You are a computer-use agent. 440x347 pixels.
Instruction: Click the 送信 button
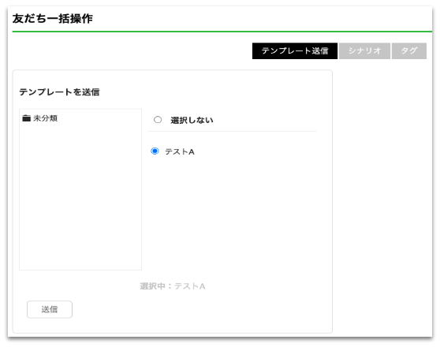tap(50, 309)
